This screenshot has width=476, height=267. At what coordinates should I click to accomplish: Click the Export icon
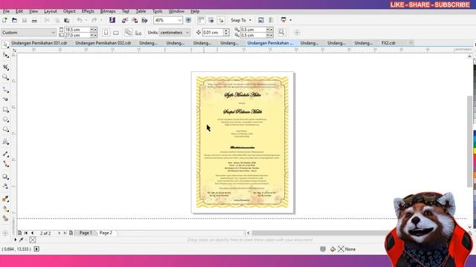click(135, 20)
